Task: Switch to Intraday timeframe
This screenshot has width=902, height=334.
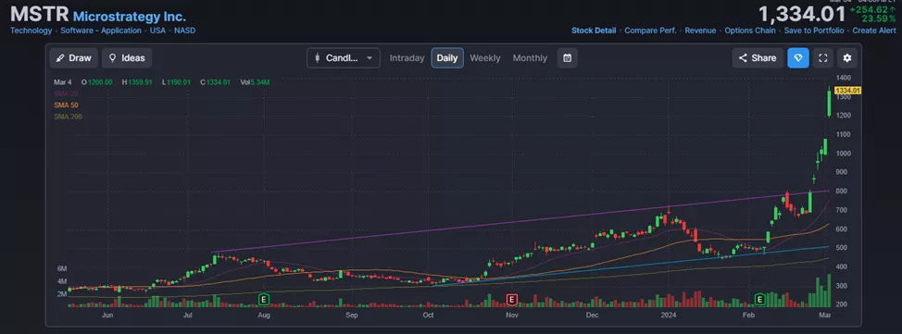Action: (407, 58)
